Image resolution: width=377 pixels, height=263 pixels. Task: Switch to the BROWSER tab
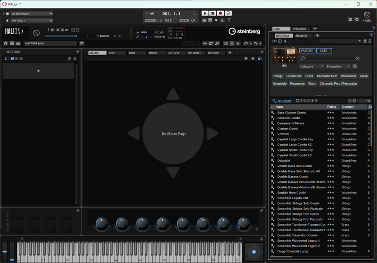[x=303, y=35]
